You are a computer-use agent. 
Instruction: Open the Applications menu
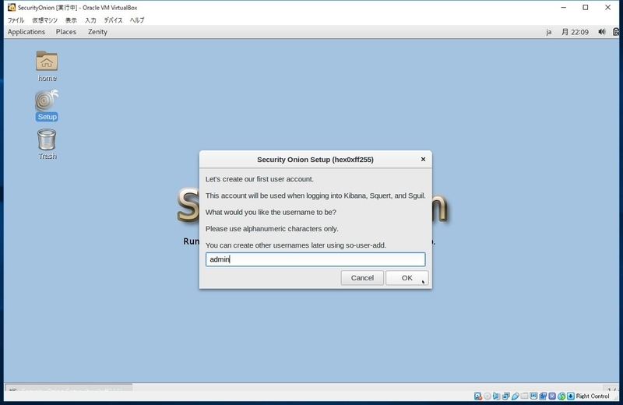click(26, 32)
